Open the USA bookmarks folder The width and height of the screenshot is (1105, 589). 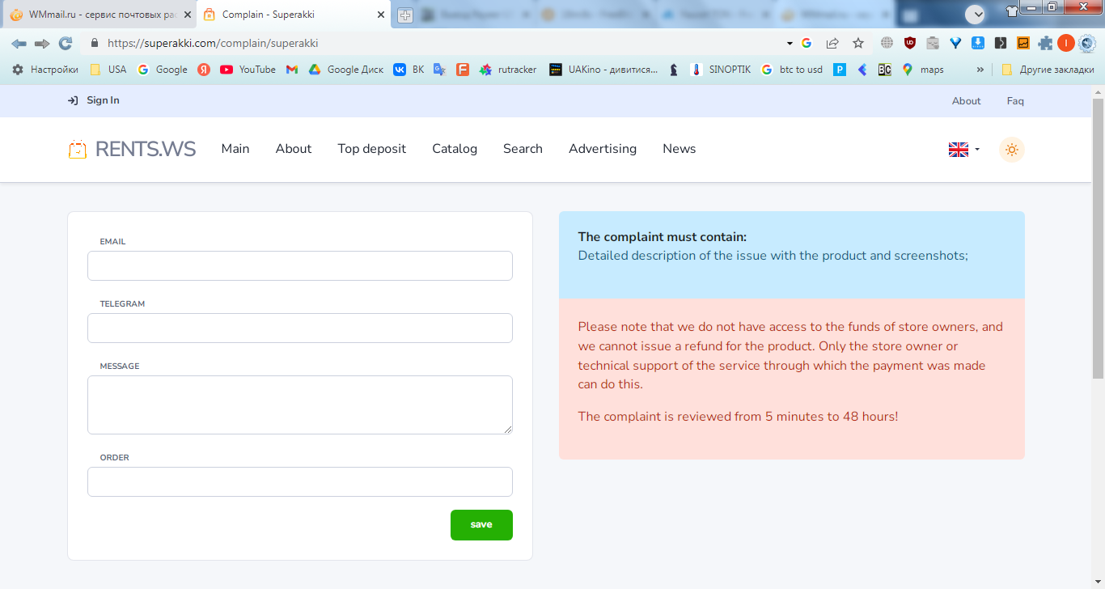(108, 70)
